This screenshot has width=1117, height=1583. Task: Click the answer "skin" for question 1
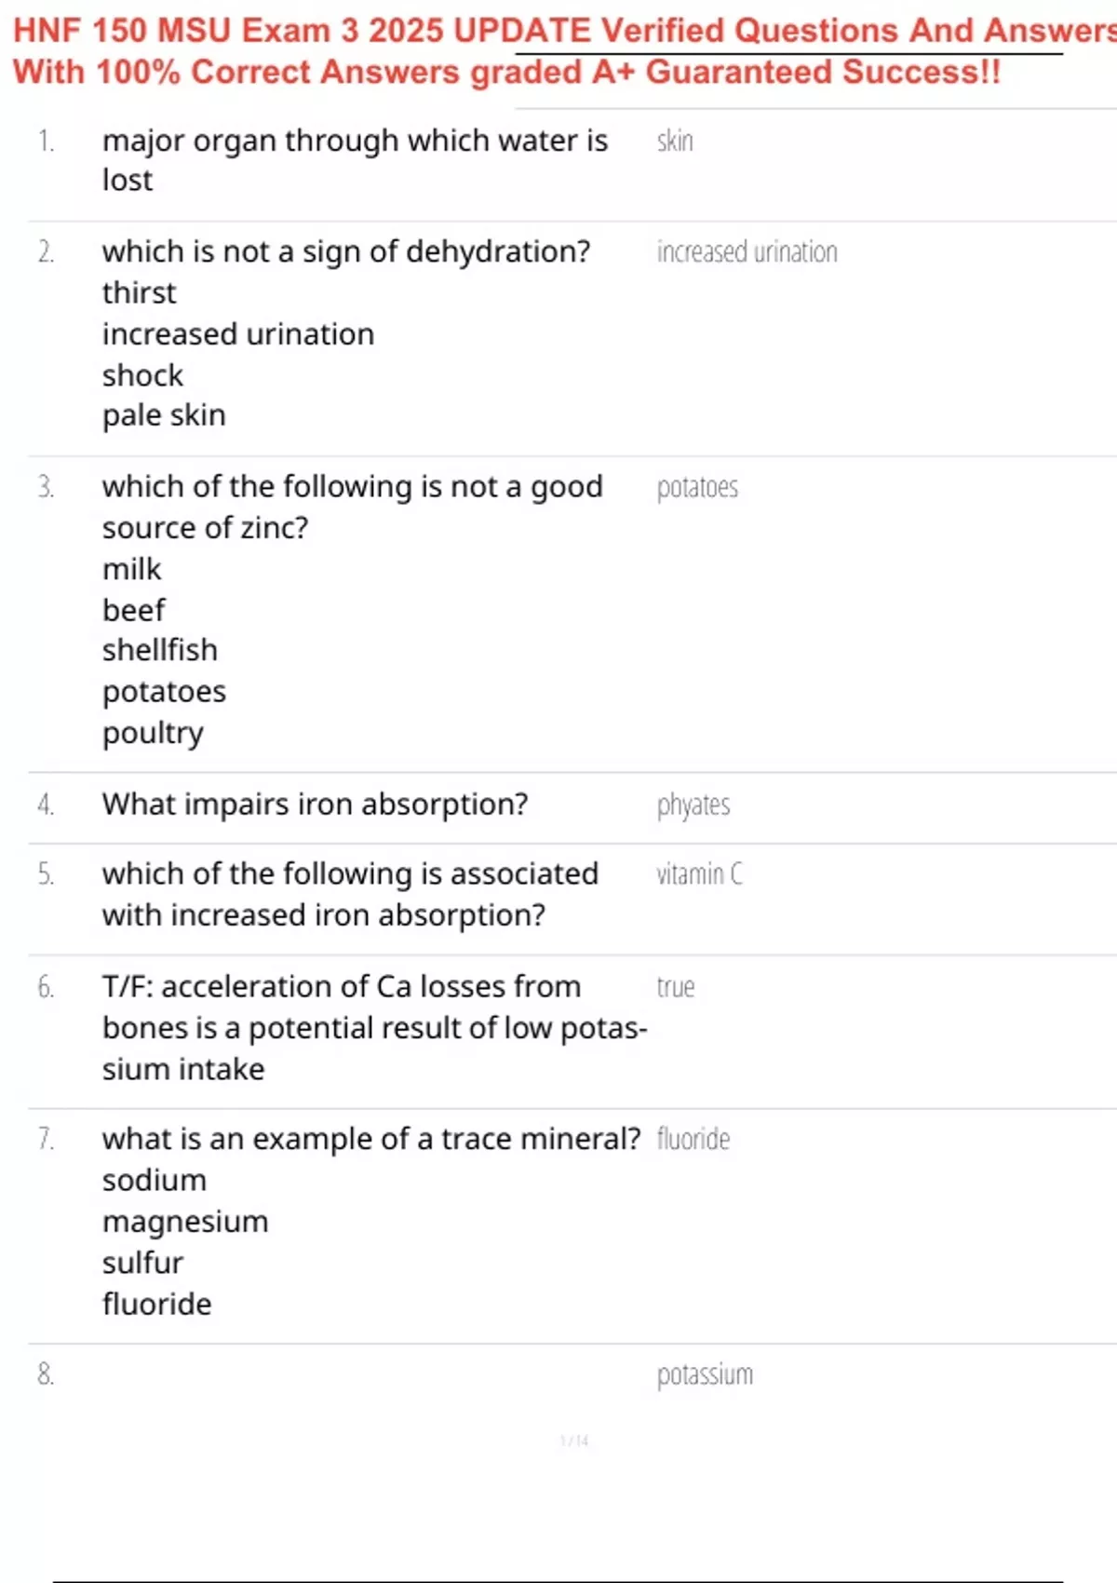[x=675, y=141]
